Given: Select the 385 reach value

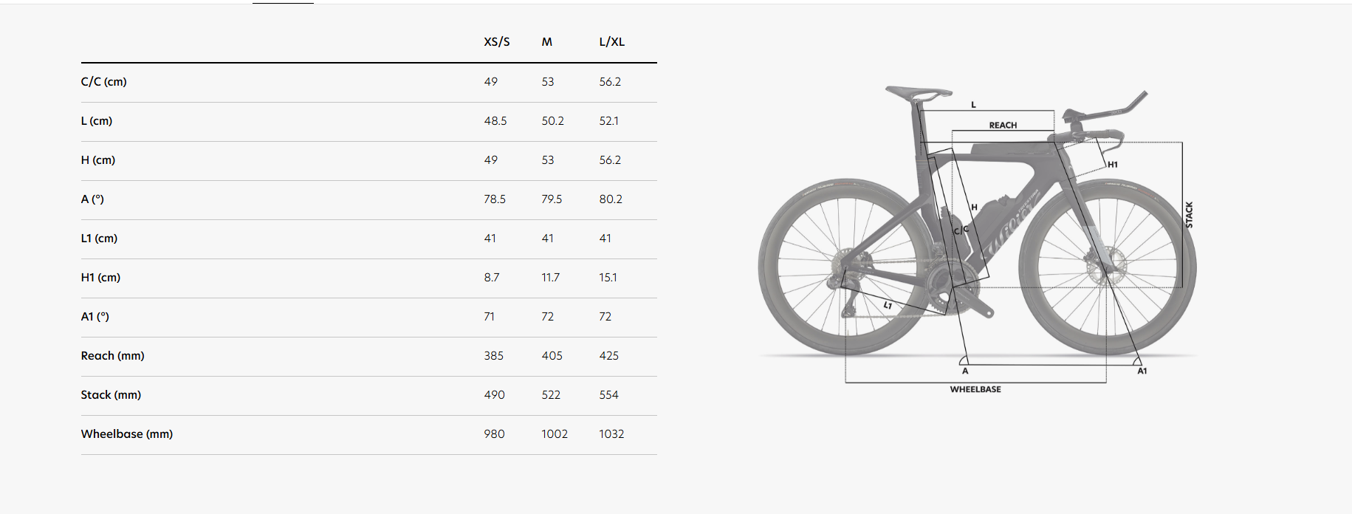Looking at the screenshot, I should 494,356.
